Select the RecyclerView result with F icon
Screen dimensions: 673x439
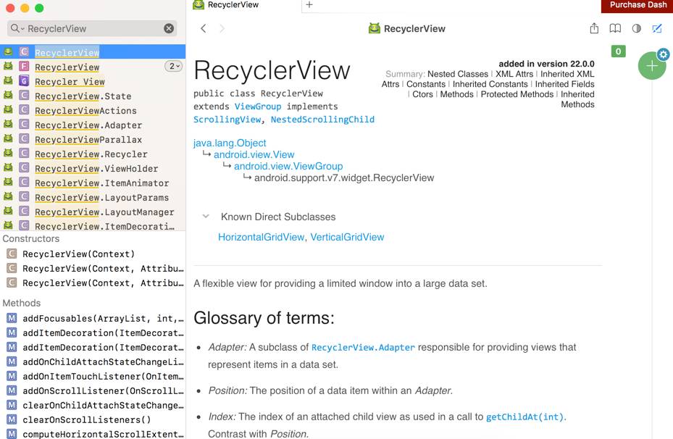tap(93, 67)
